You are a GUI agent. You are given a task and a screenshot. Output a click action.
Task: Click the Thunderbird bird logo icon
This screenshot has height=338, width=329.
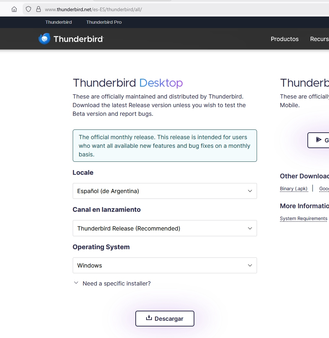tap(45, 39)
